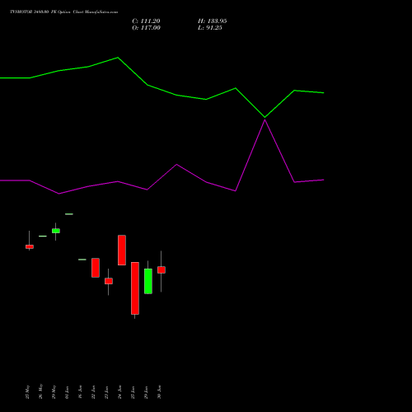
Task: Click the 29 Jun date label
Action: coord(146,392)
